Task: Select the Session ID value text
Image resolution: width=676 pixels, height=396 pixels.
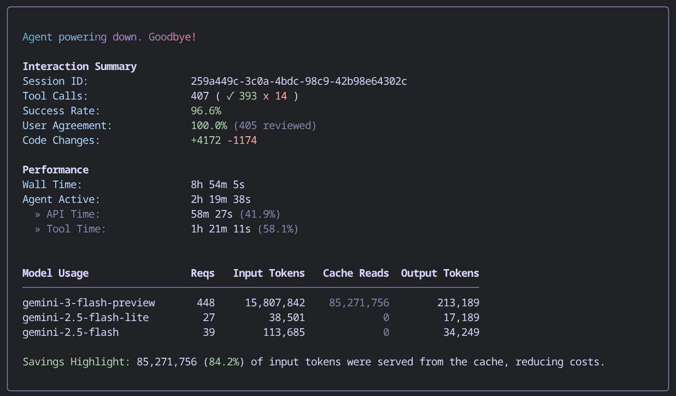Action: 298,81
